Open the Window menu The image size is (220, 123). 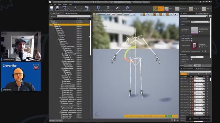(x=65, y=4)
